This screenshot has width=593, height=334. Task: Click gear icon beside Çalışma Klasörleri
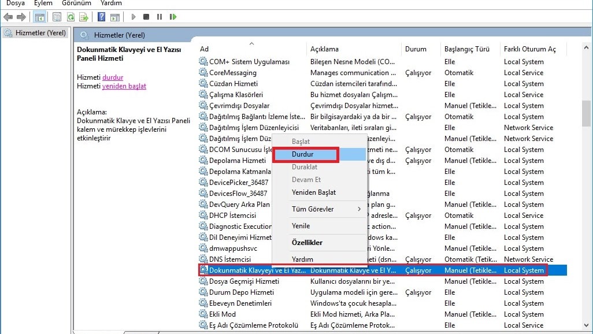coord(203,94)
